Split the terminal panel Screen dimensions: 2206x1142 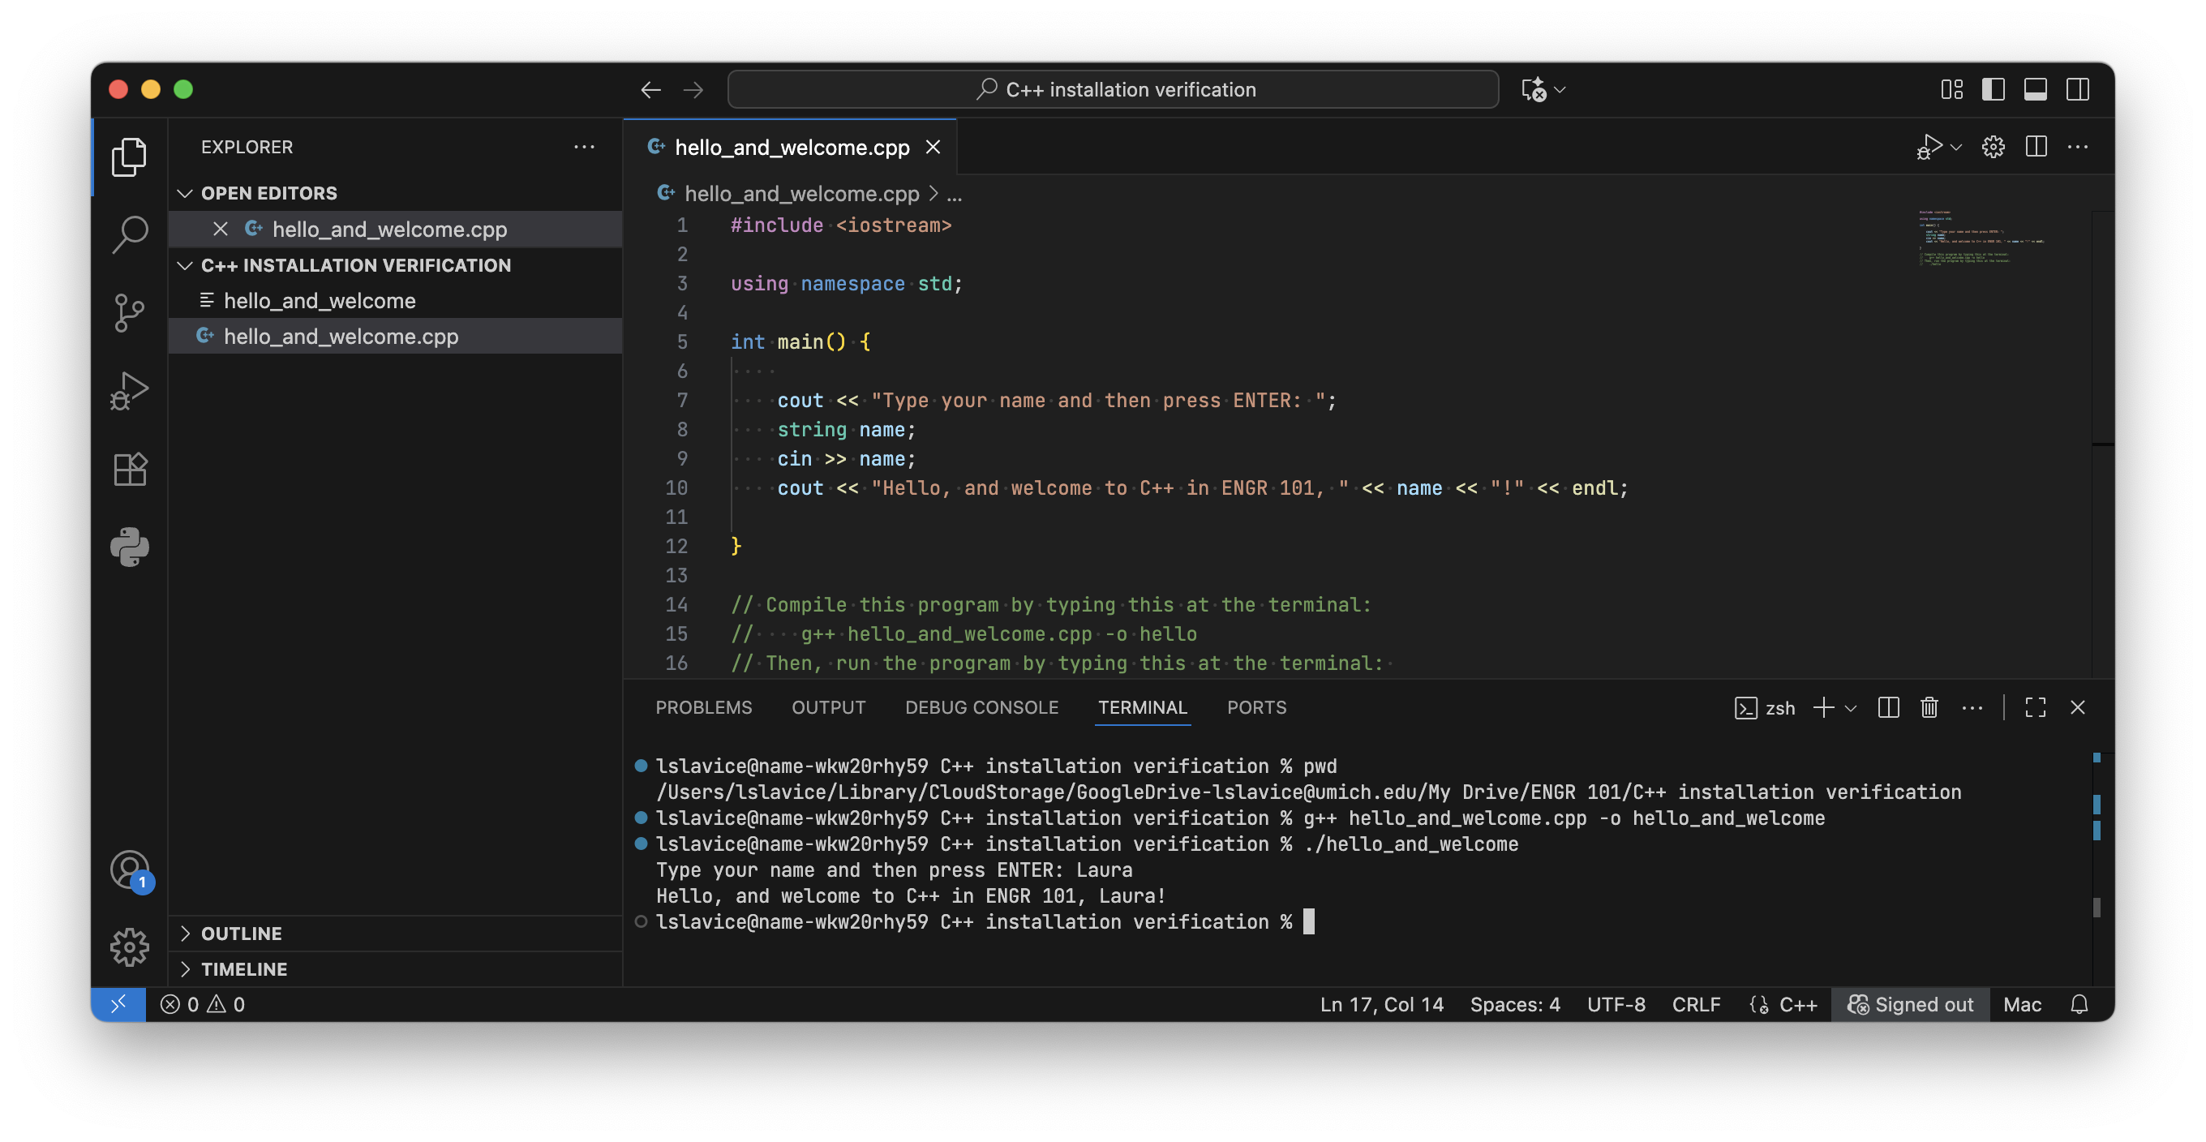coord(1887,707)
